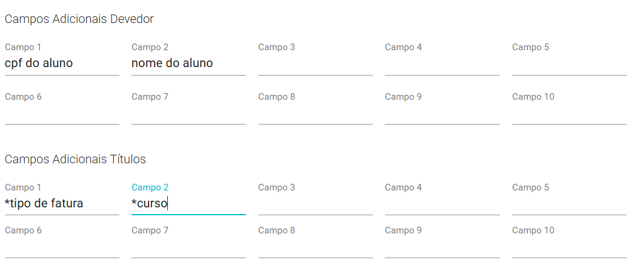Select Devedor Campo 2 'nome do aluno' field

[x=189, y=63]
